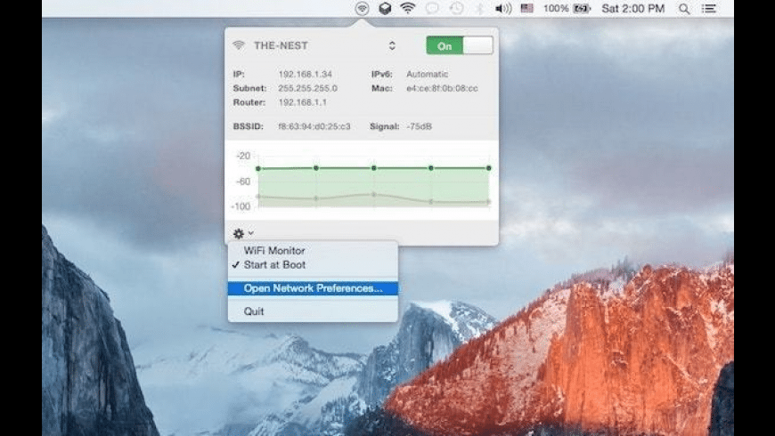775x436 pixels.
Task: Open the system Wi-Fi status icon
Action: tap(408, 8)
